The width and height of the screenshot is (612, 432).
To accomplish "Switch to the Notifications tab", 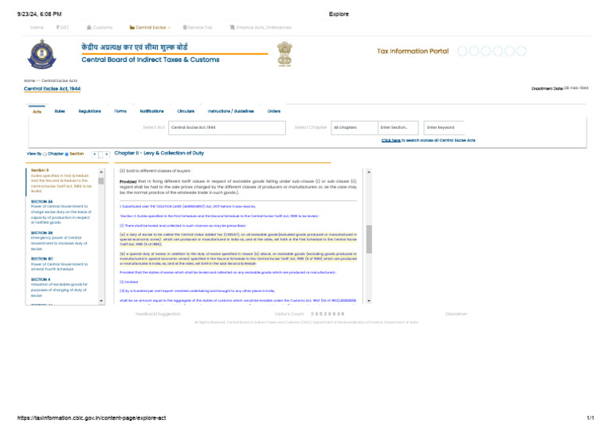I will click(x=152, y=111).
